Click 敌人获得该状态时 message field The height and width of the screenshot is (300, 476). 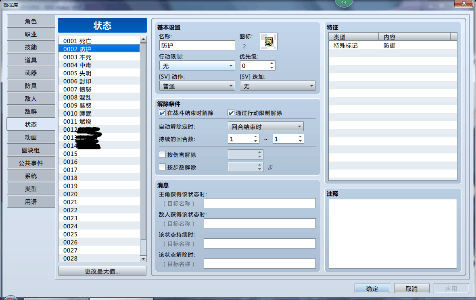259,223
